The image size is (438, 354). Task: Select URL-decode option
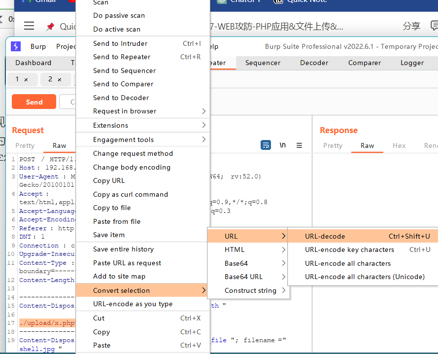[363, 236]
